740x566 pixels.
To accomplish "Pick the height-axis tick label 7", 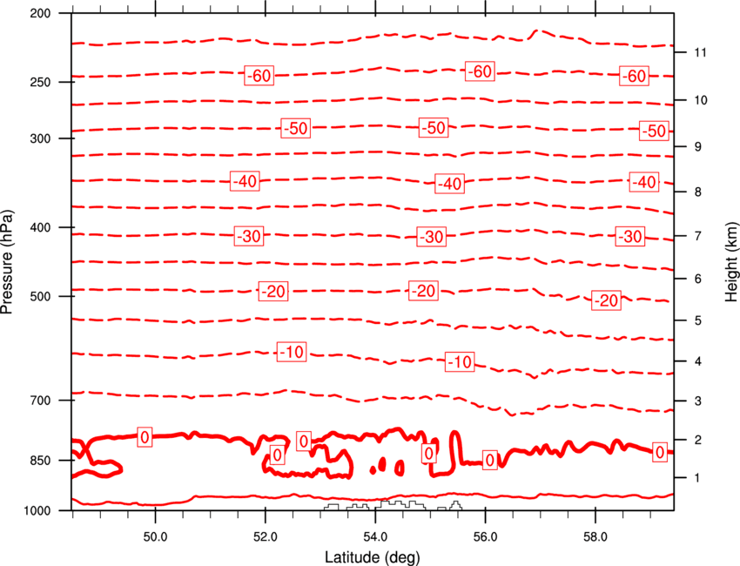I will pos(697,236).
